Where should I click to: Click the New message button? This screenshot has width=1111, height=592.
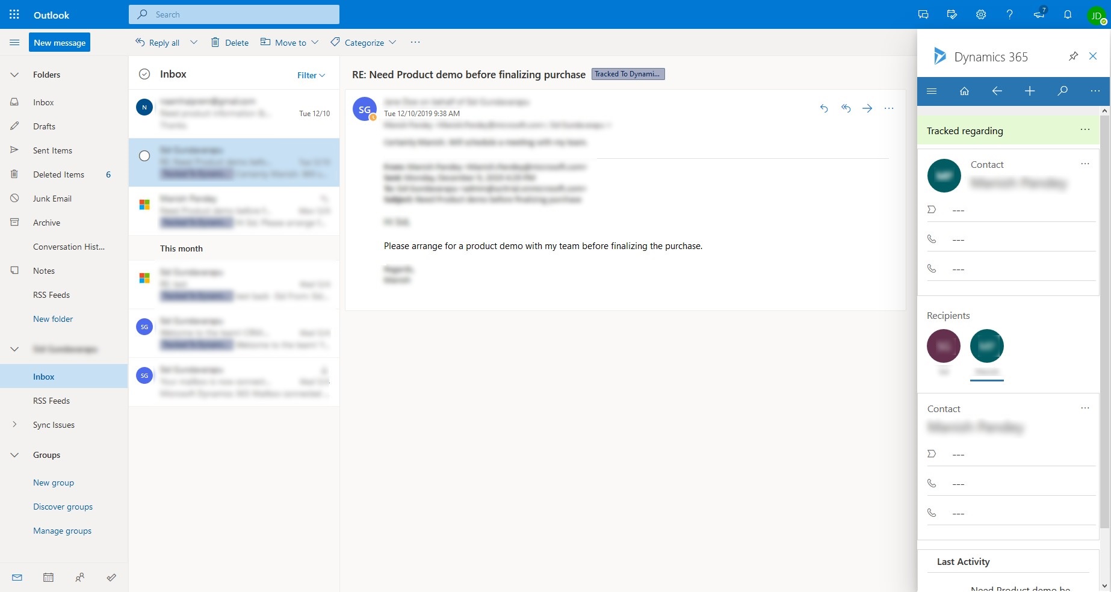(x=60, y=43)
